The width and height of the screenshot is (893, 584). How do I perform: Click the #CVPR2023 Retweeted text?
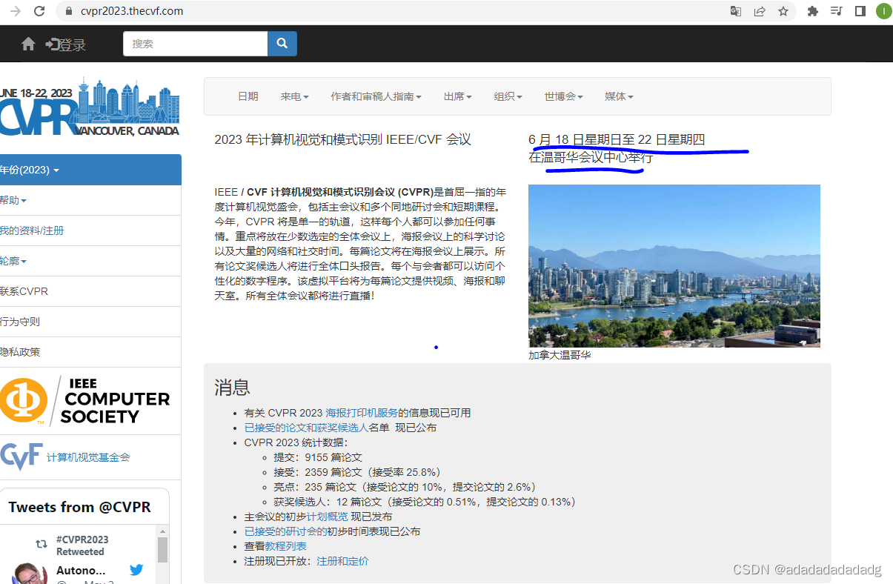pyautogui.click(x=82, y=545)
